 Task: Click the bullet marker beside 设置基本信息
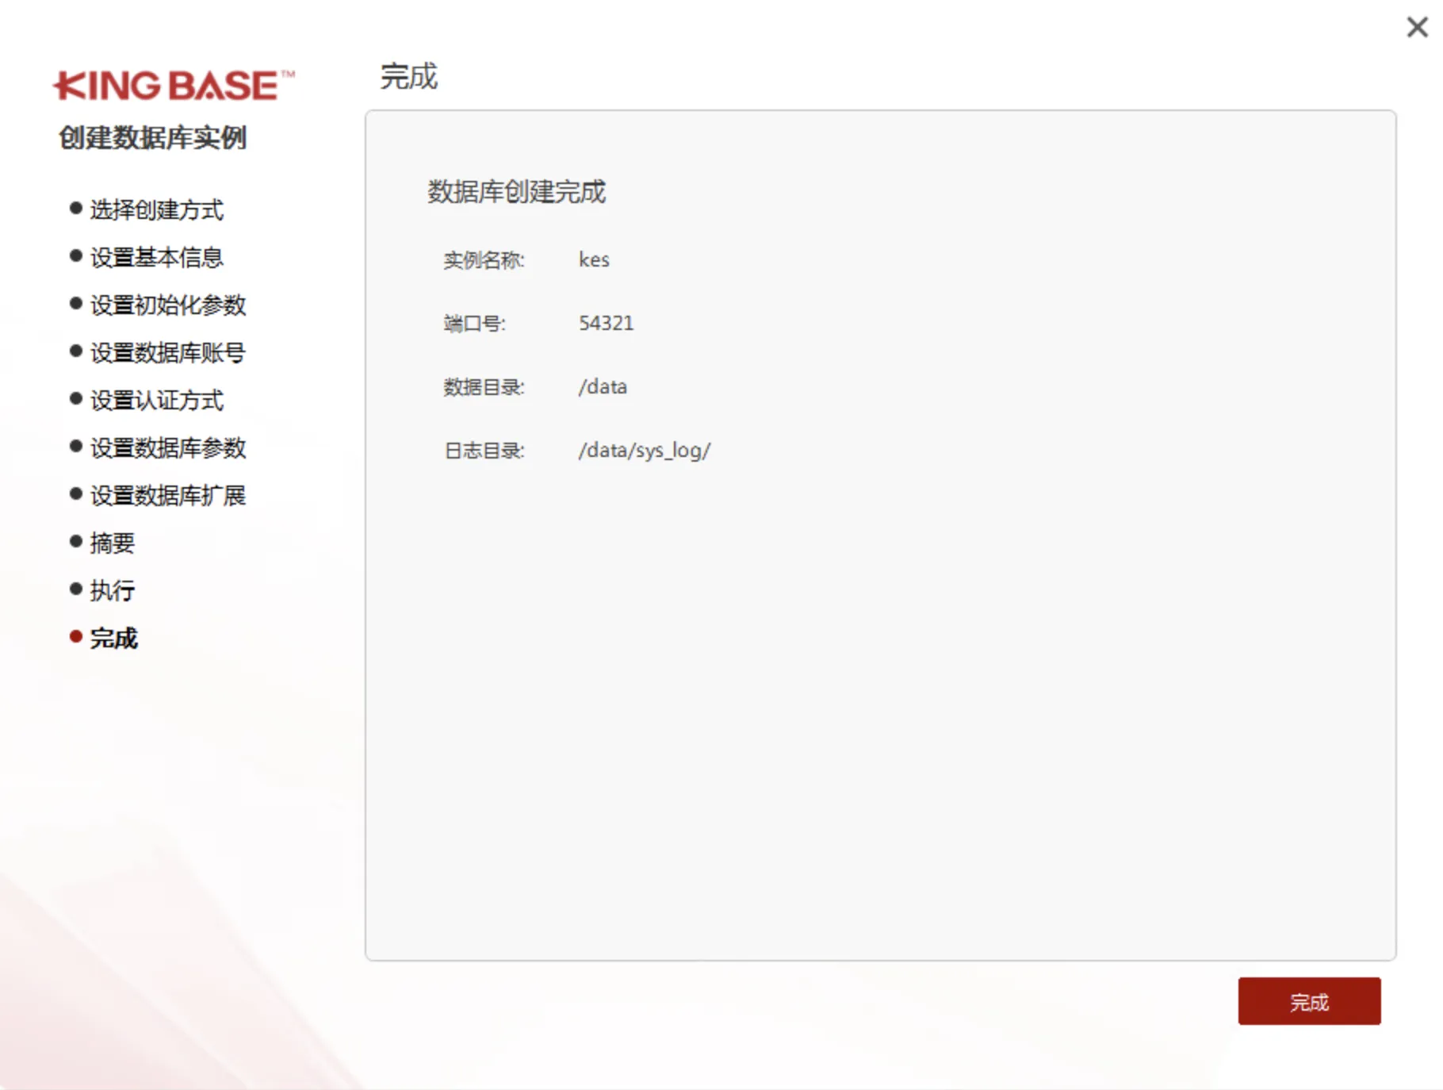click(x=75, y=256)
